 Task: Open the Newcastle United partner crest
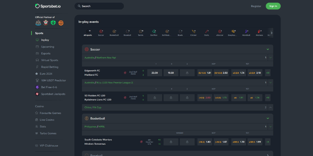point(38,23)
